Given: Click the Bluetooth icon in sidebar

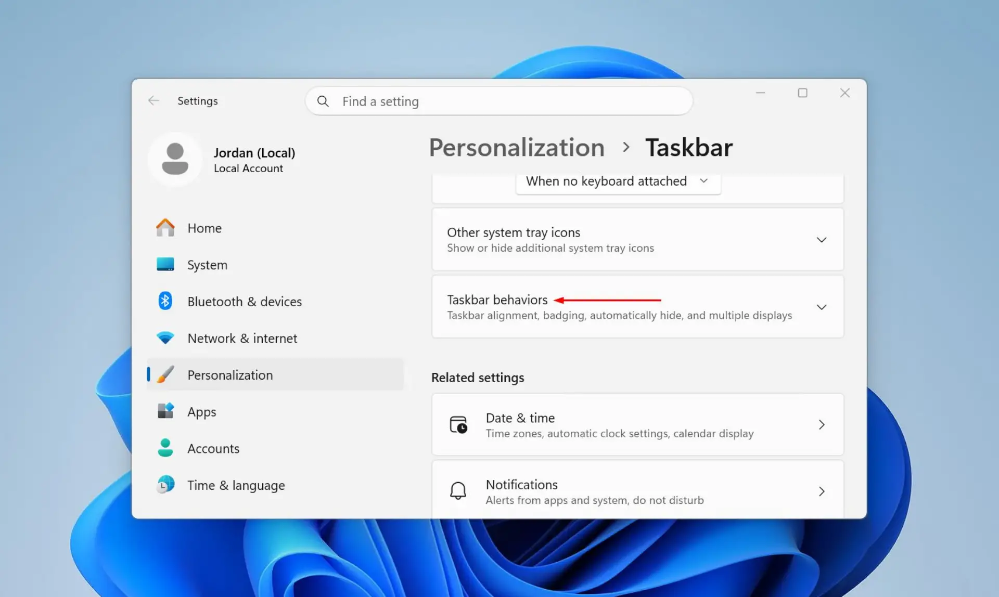Looking at the screenshot, I should (165, 301).
